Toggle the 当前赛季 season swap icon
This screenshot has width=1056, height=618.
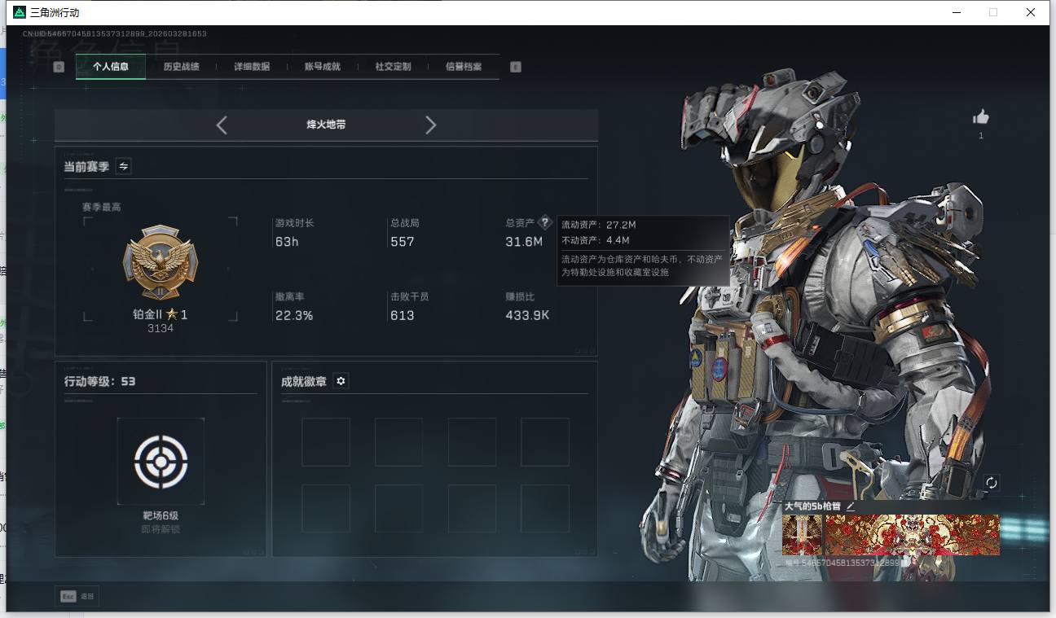click(124, 166)
